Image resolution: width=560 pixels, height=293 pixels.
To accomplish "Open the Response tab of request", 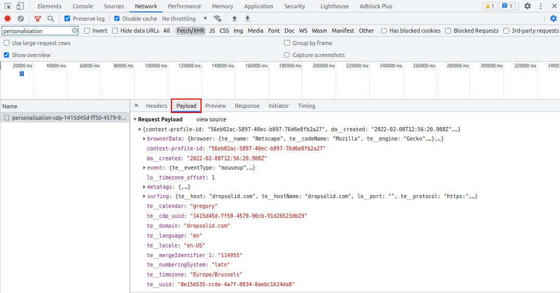I will click(x=247, y=106).
